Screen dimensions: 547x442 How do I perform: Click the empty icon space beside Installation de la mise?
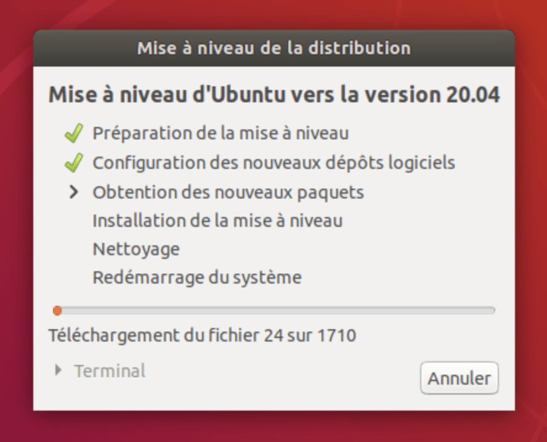[74, 221]
